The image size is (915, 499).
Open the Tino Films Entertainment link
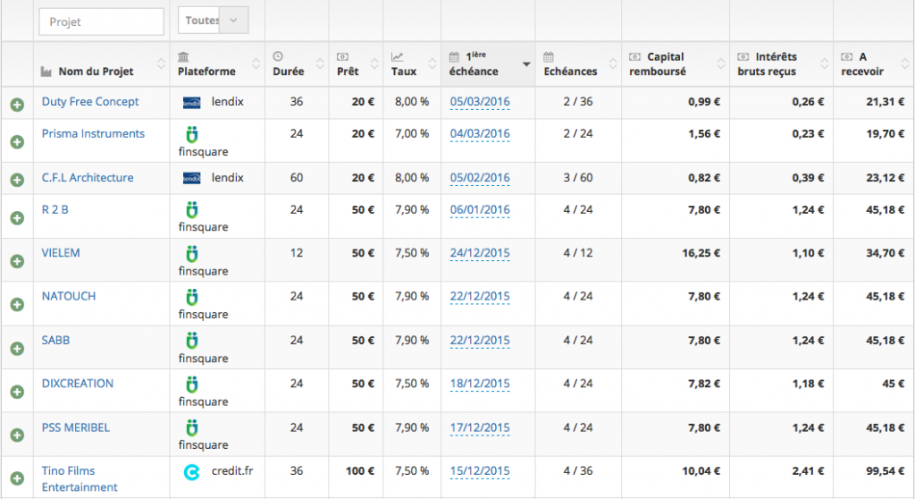point(80,479)
